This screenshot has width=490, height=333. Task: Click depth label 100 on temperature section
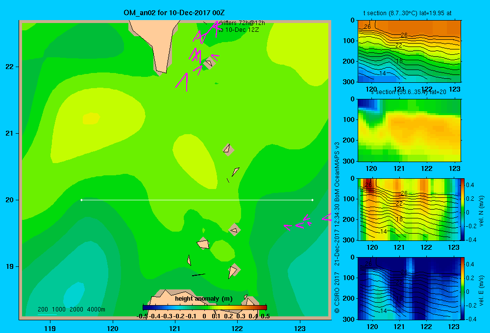coord(349,41)
